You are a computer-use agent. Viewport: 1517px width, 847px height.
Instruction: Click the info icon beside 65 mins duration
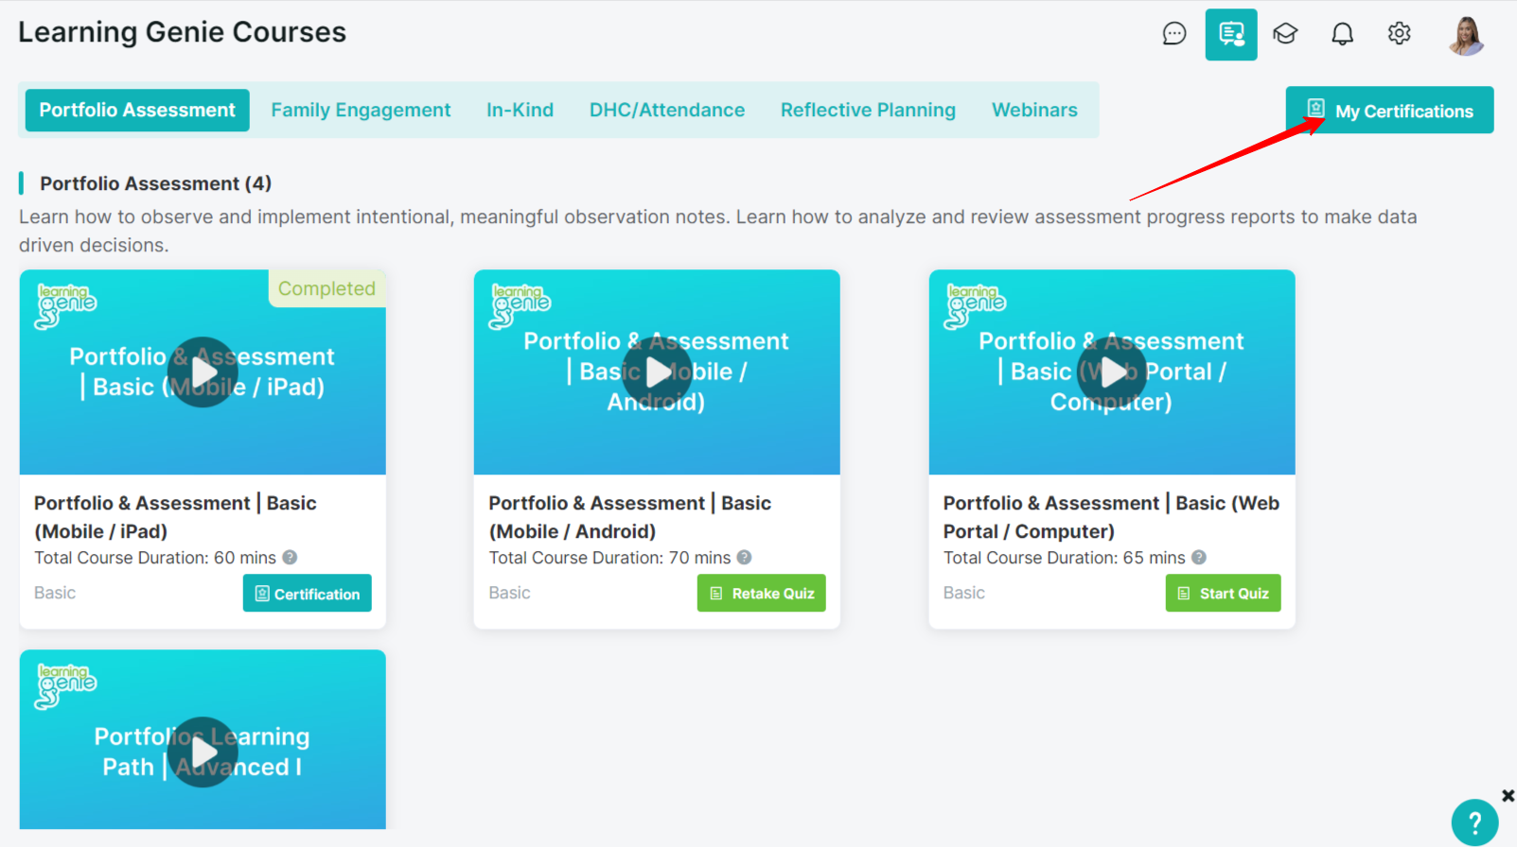click(x=1198, y=558)
